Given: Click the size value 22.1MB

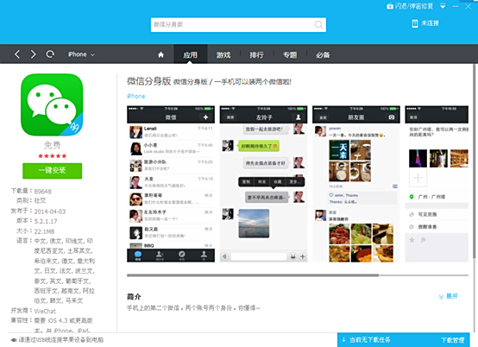Looking at the screenshot, I should pyautogui.click(x=44, y=231).
